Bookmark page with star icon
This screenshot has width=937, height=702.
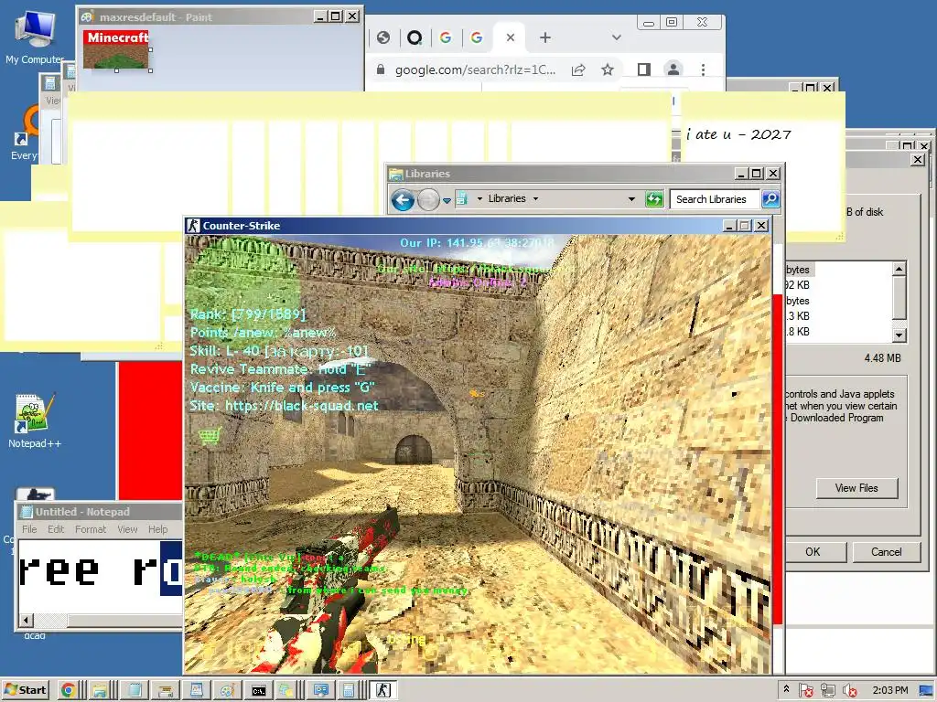pos(608,69)
